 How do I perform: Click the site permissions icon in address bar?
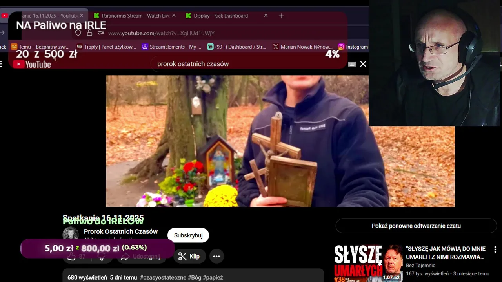(x=101, y=33)
